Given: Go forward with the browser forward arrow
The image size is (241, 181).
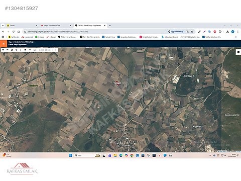Looking at the screenshot, I should click(x=8, y=32).
